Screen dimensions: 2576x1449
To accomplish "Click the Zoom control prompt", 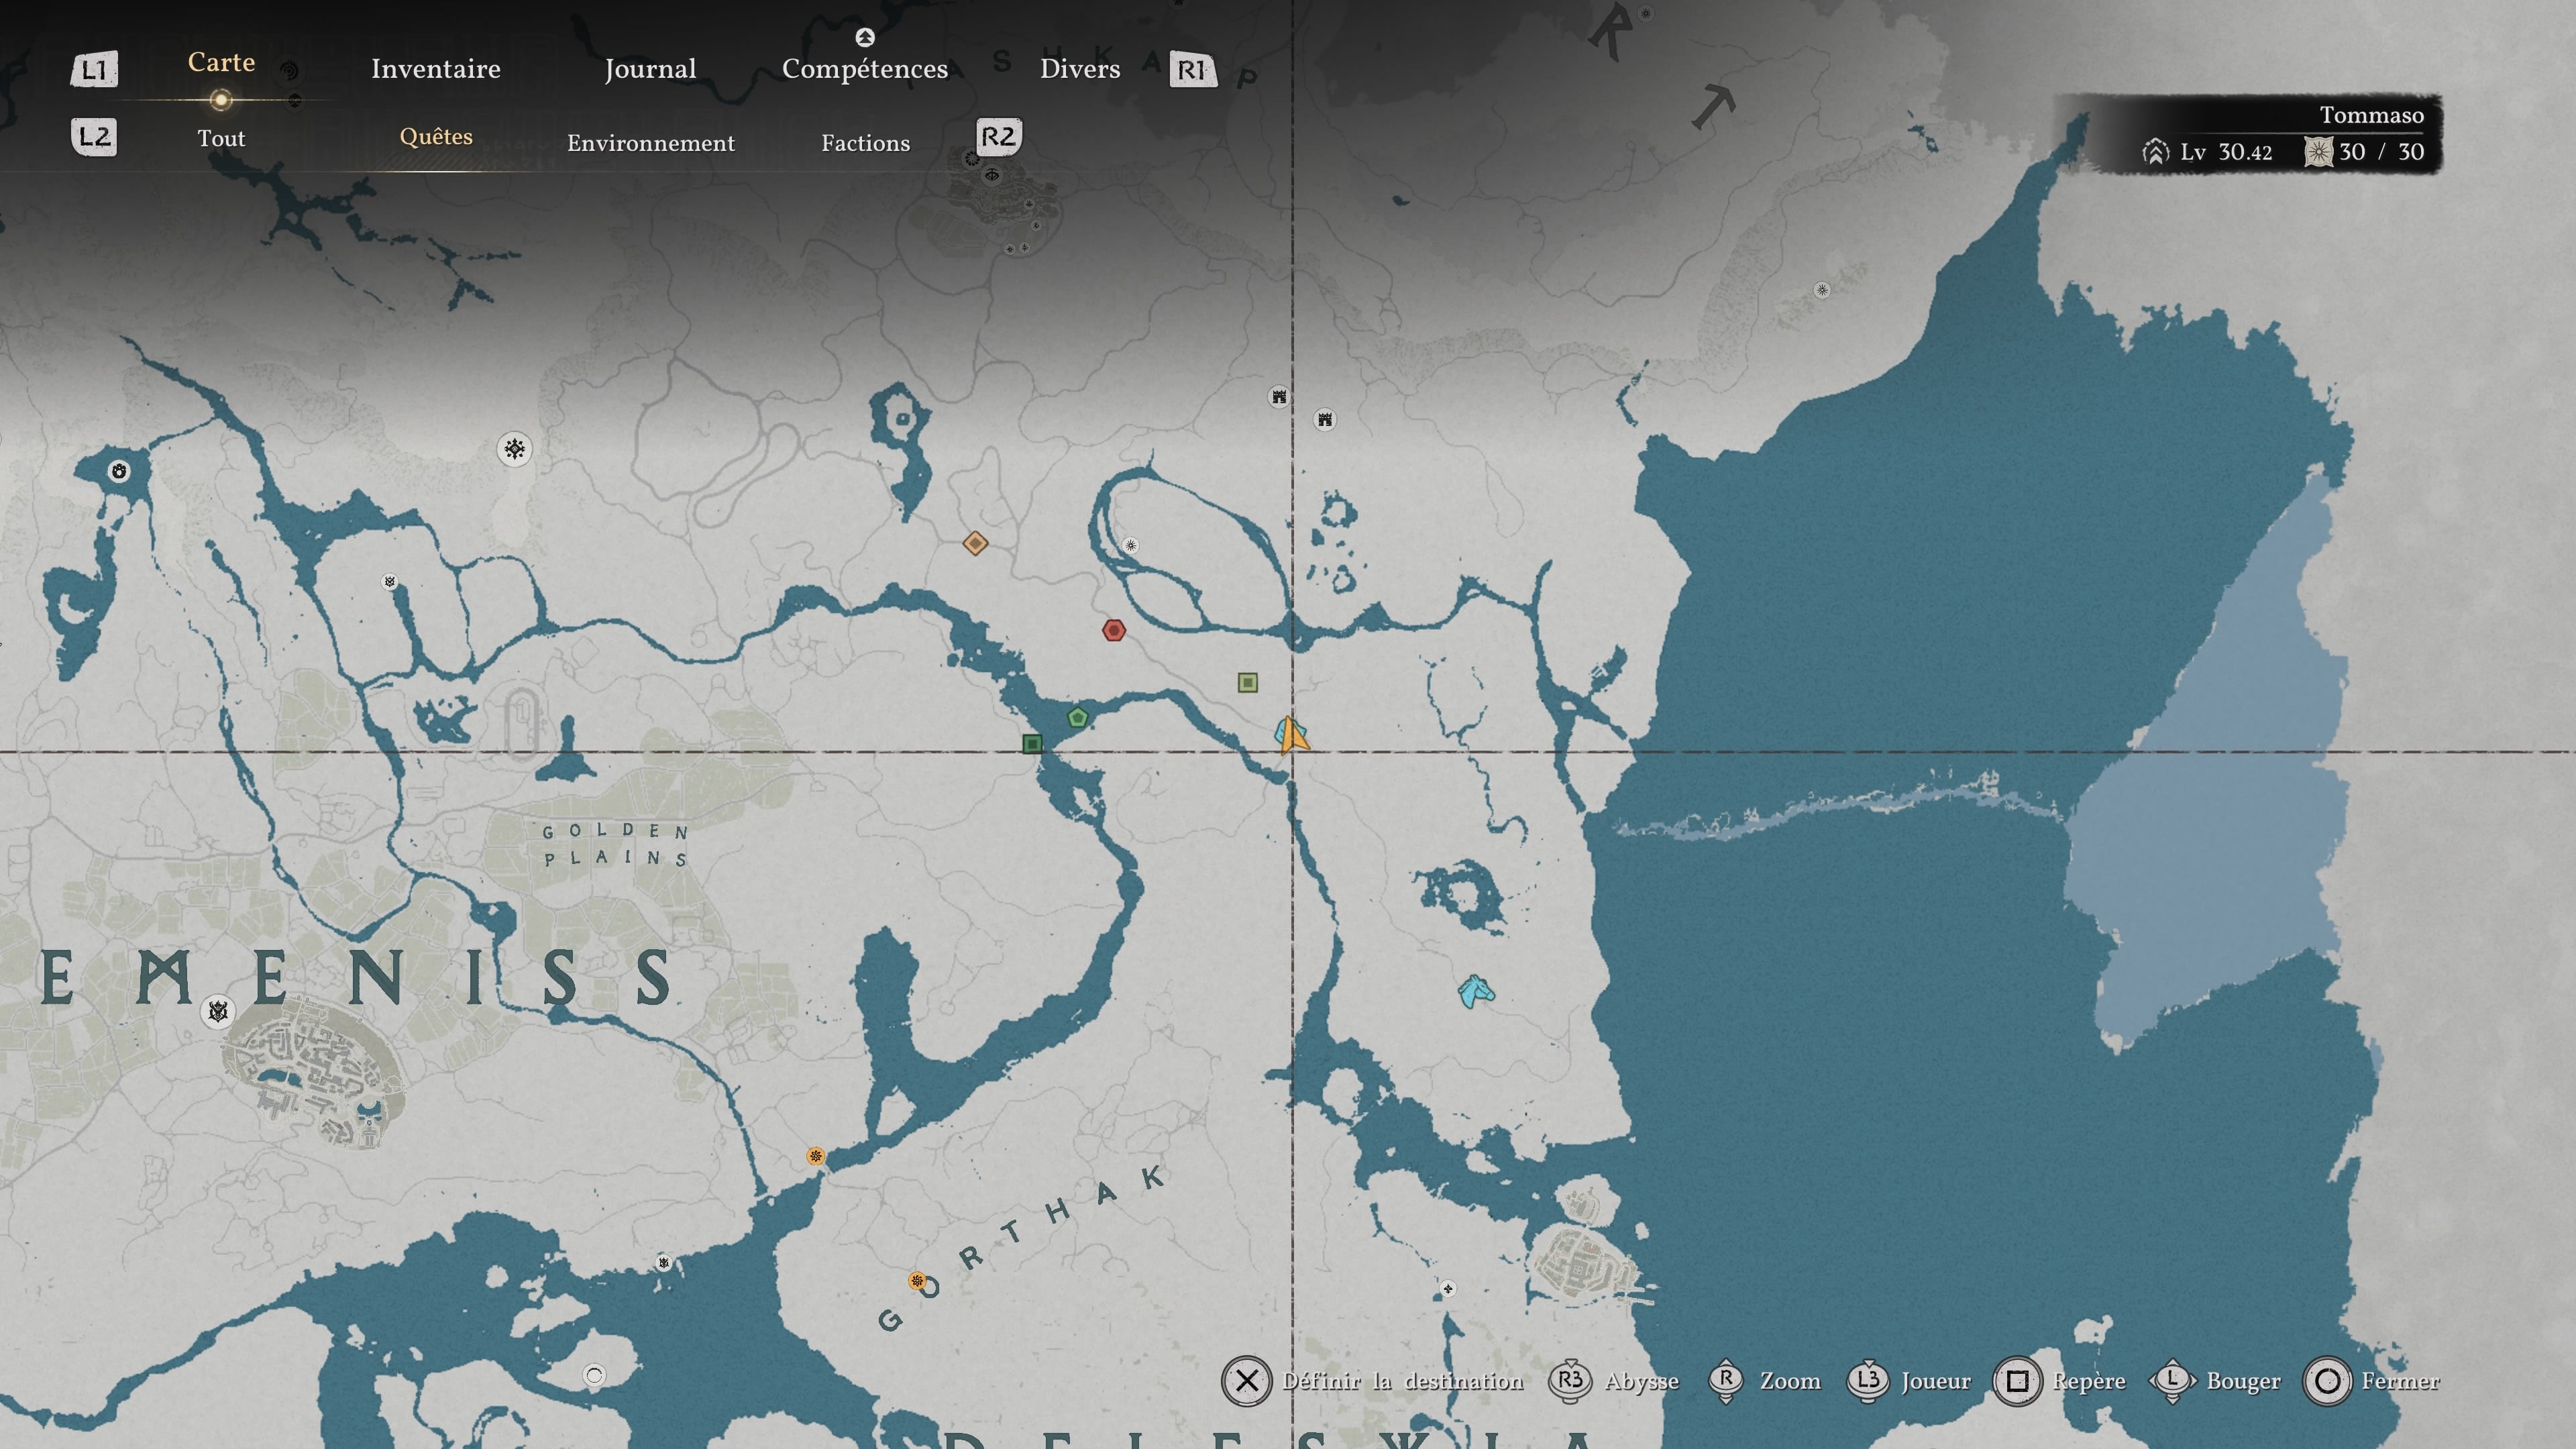I will (1790, 1381).
